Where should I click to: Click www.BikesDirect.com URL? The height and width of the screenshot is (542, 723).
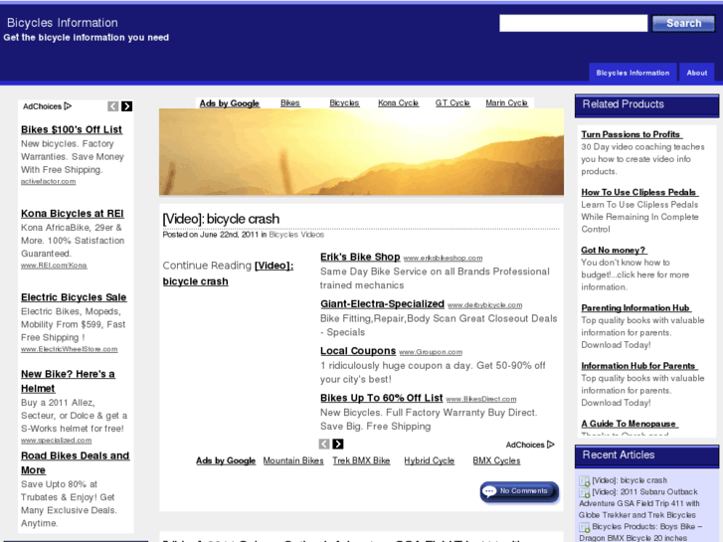point(481,399)
